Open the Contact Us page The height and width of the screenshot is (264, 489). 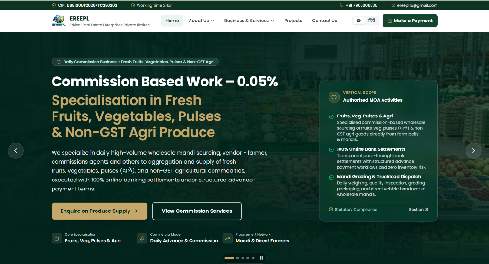324,21
